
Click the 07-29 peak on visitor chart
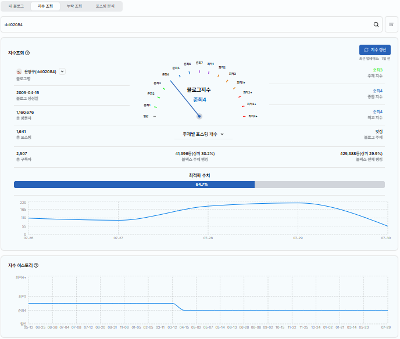(x=298, y=203)
